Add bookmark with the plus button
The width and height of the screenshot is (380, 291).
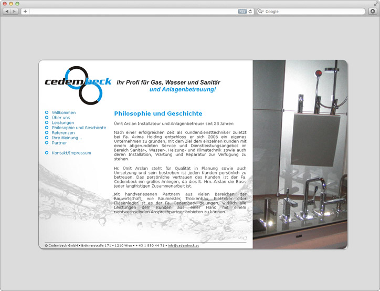[25, 12]
